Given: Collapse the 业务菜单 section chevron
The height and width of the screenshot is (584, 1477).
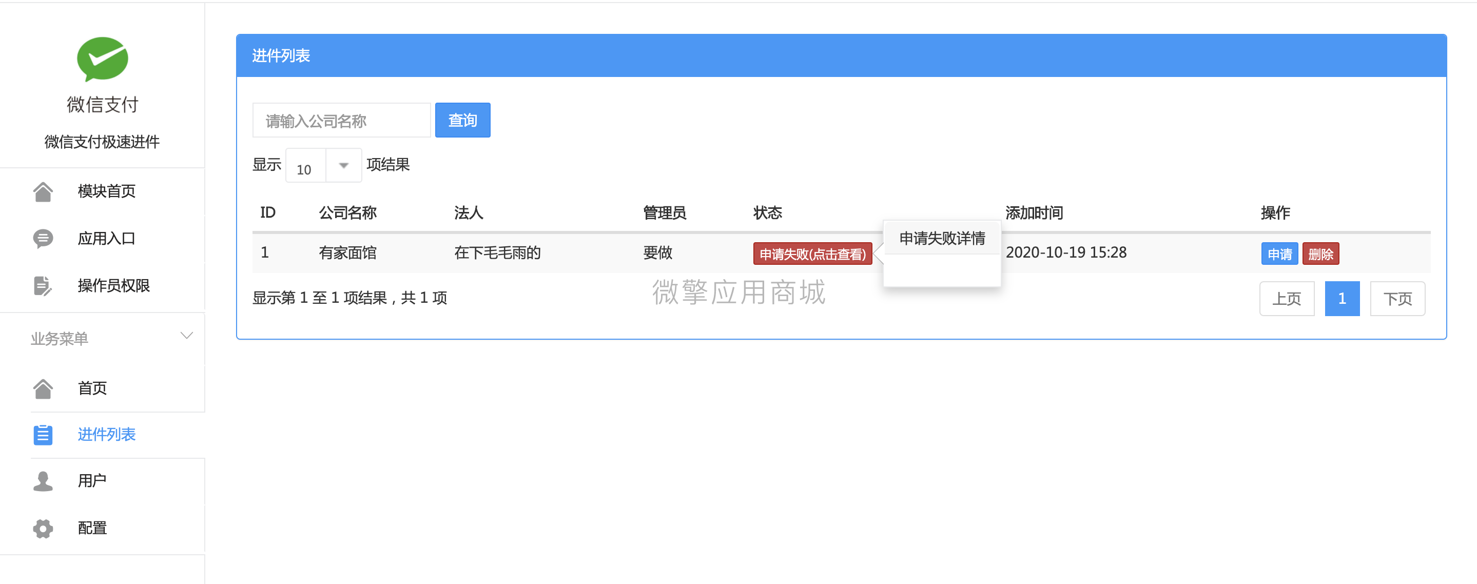Looking at the screenshot, I should (186, 336).
